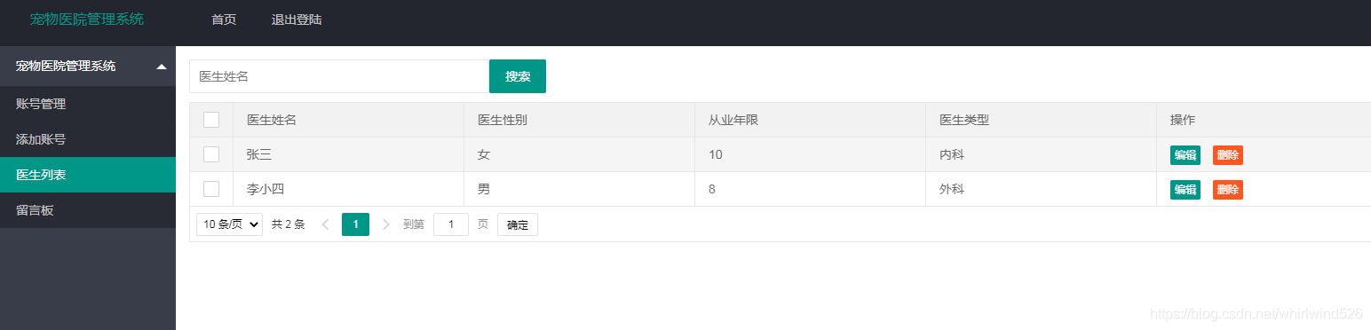The image size is (1371, 330).
Task: Click 编辑 for doctor 李小四
Action: (x=1185, y=190)
